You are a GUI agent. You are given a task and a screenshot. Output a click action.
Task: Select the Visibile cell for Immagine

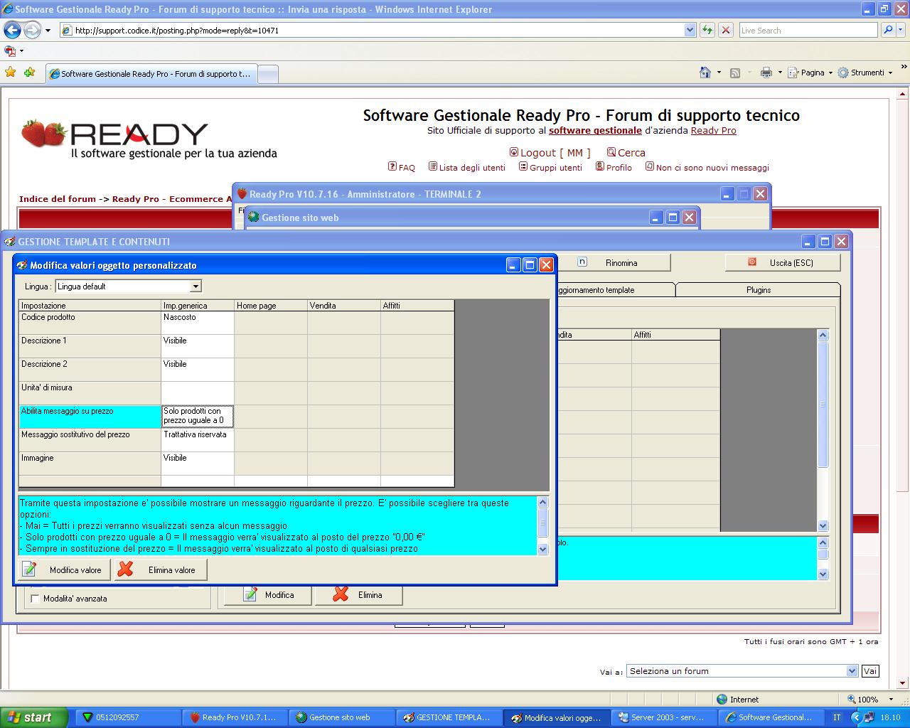point(198,464)
